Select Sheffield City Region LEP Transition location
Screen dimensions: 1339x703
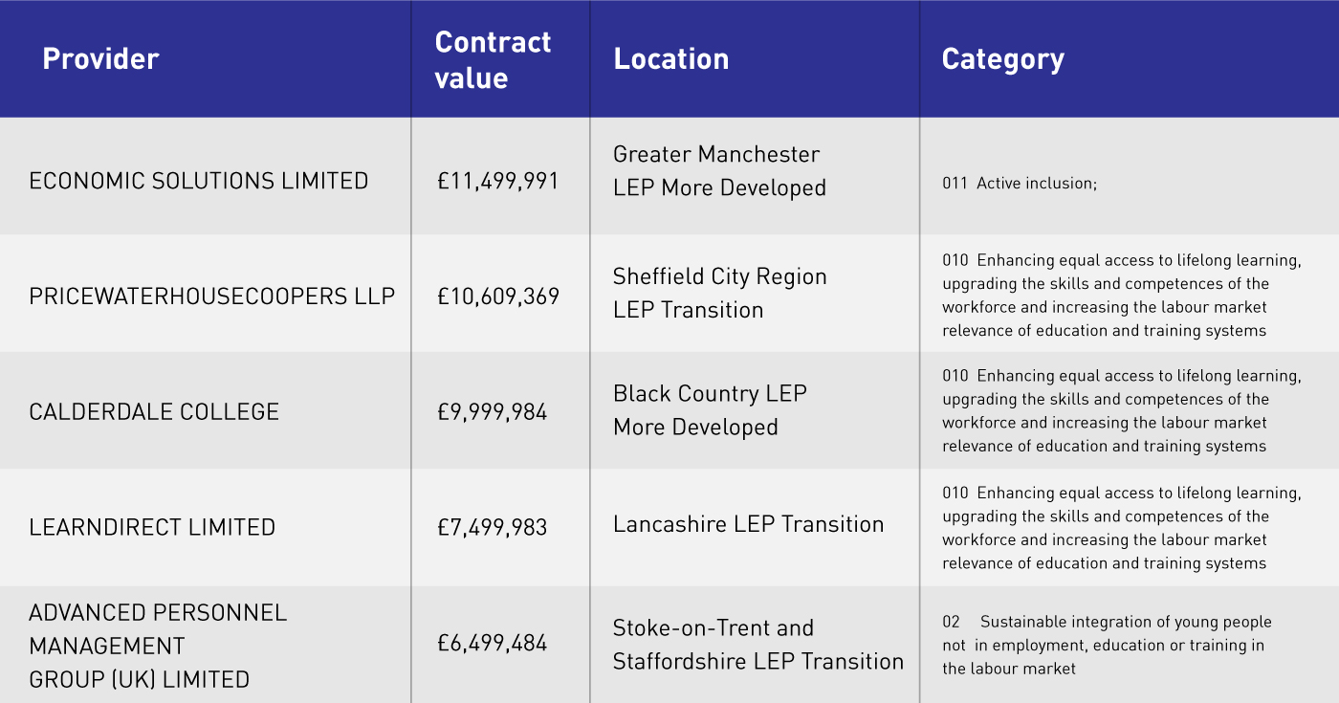(719, 293)
